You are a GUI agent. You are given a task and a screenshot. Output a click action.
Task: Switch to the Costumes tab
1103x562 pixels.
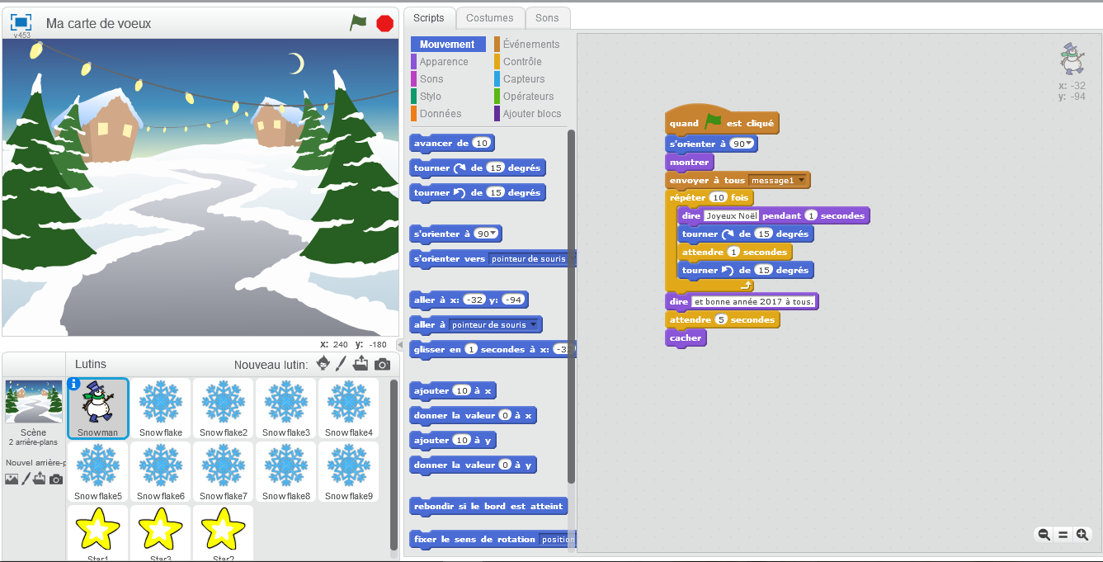[x=490, y=17]
